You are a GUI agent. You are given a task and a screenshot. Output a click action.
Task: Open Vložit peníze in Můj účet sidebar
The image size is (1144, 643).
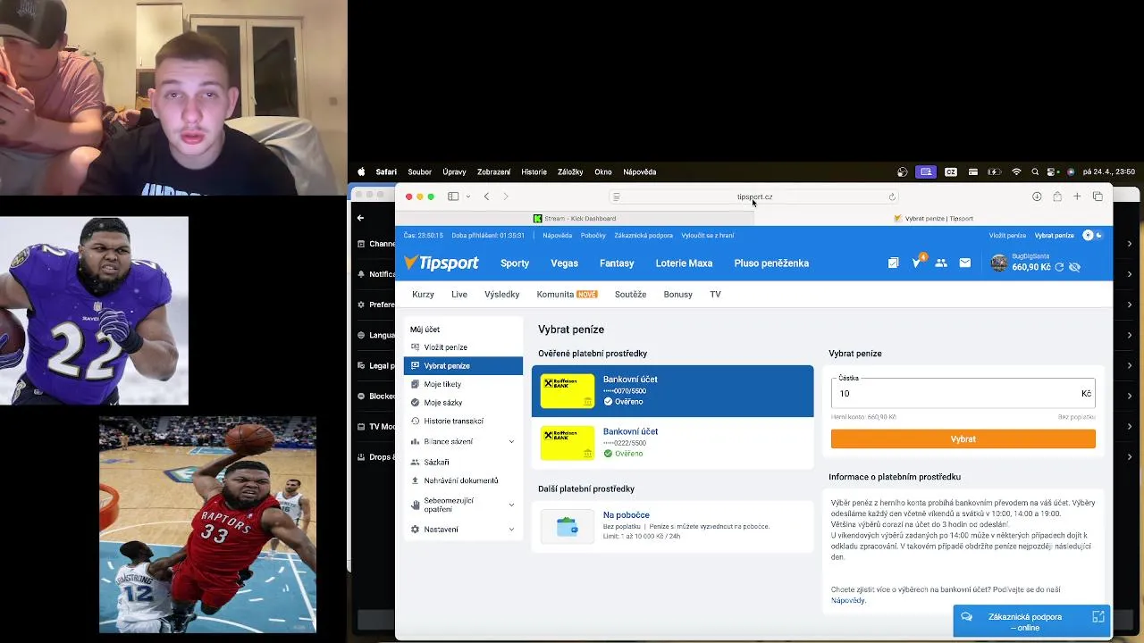point(463,347)
